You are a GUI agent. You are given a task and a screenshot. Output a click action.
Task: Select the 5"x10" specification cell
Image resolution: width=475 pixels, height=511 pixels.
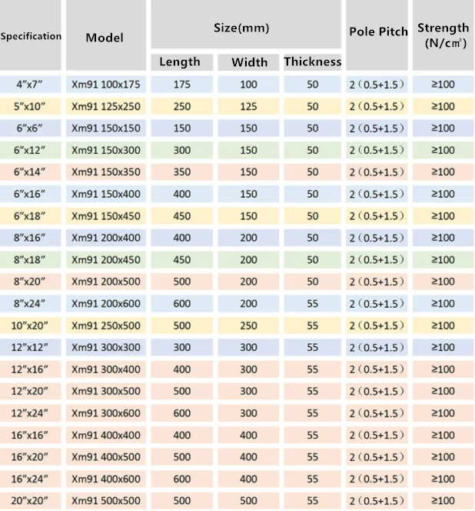(31, 106)
